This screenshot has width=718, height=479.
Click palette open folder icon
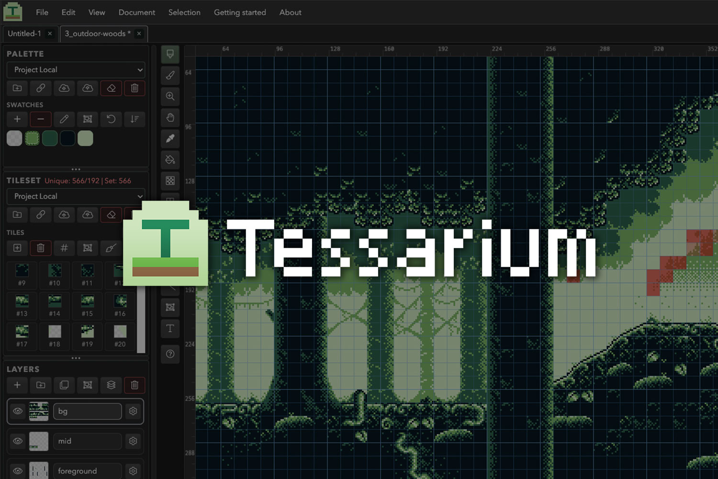[17, 88]
